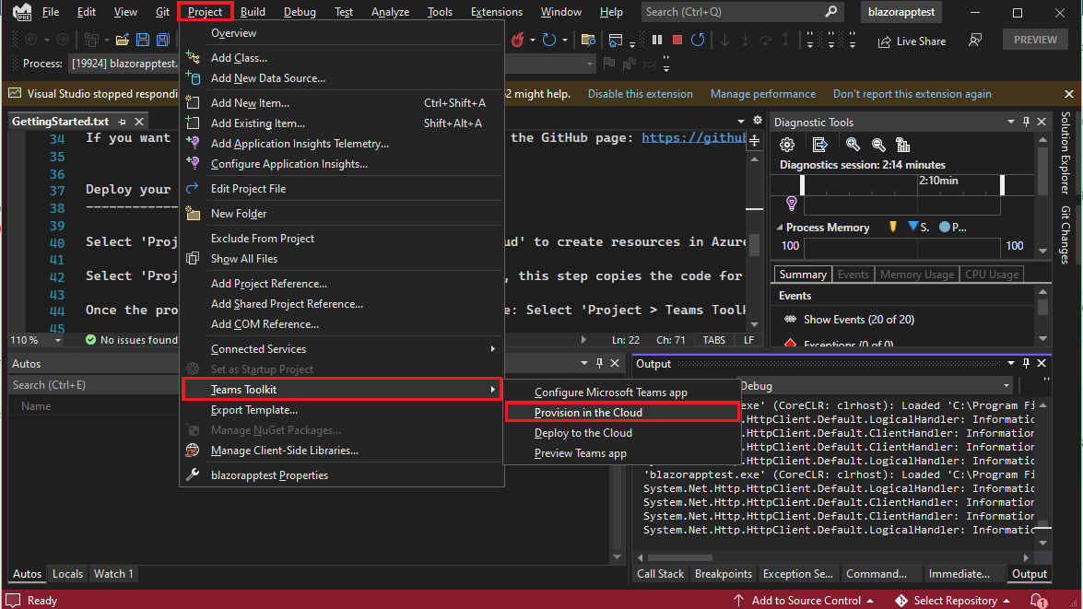Open the Hot Reload dropdown arrow
The width and height of the screenshot is (1083, 609).
(x=533, y=40)
